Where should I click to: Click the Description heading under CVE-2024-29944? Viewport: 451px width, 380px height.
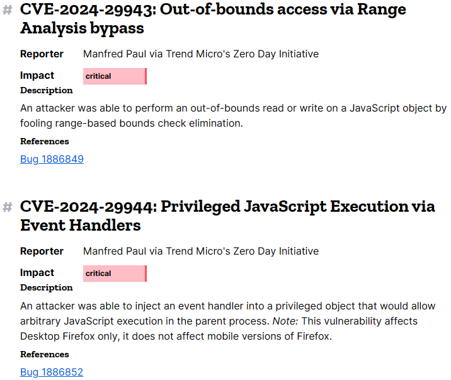[47, 287]
